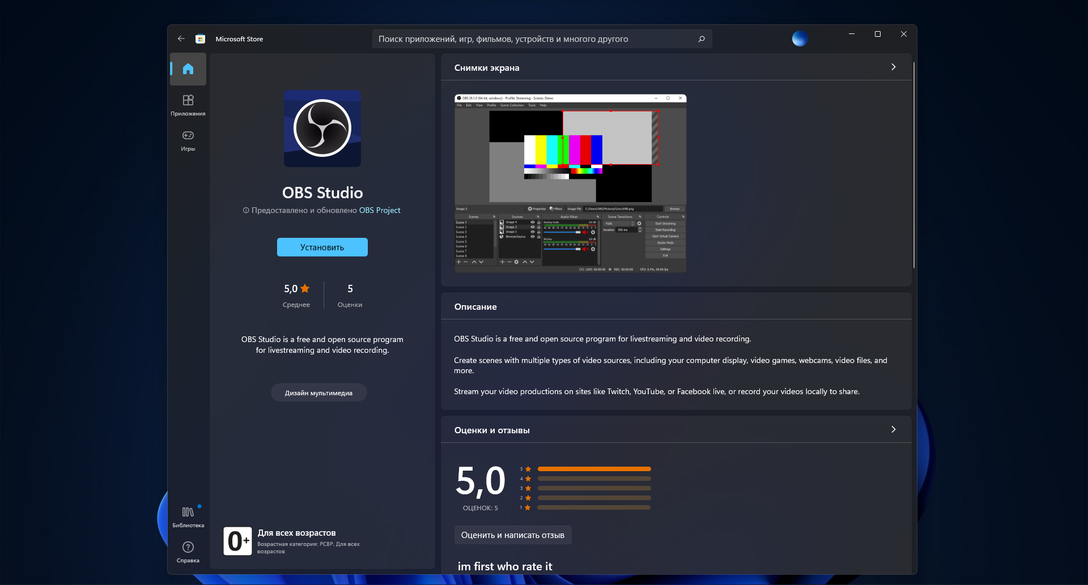Viewport: 1088px width, 585px height.
Task: Click the Оценки и отзывы heading text
Action: [x=492, y=430]
